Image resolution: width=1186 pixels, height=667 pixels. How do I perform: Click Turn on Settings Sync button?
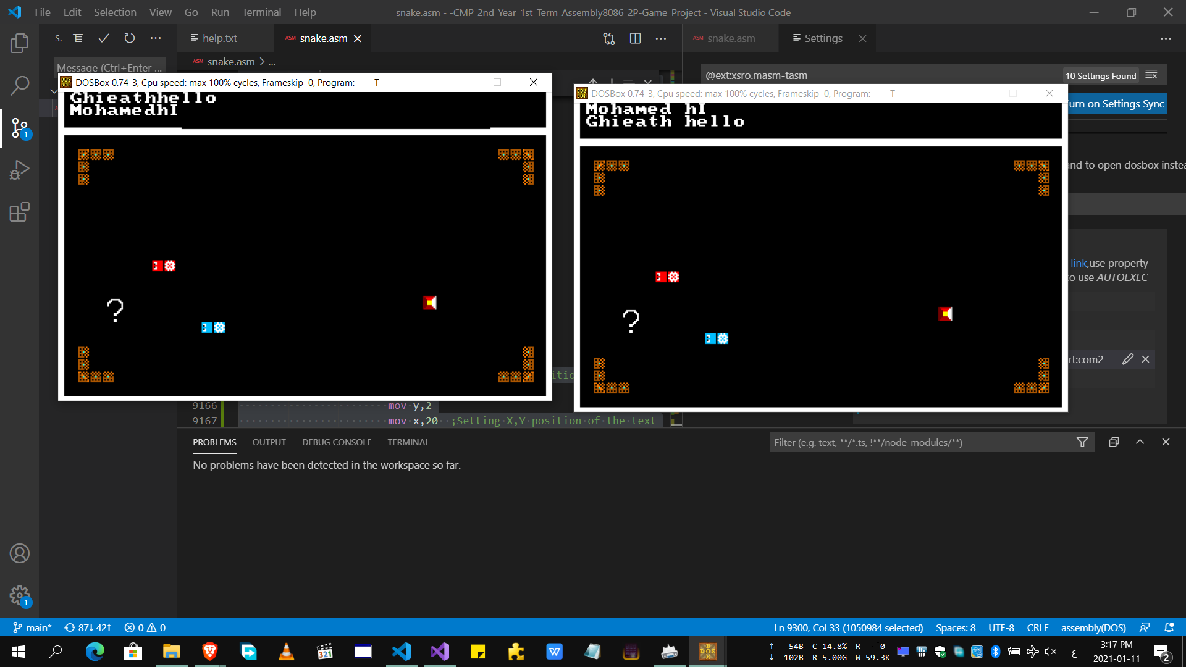point(1117,104)
